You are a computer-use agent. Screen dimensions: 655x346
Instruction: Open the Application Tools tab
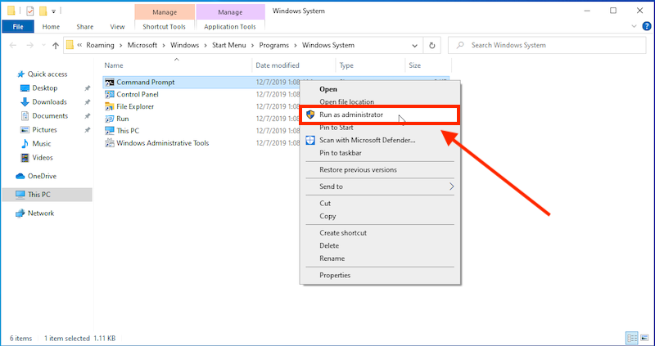coord(230,27)
